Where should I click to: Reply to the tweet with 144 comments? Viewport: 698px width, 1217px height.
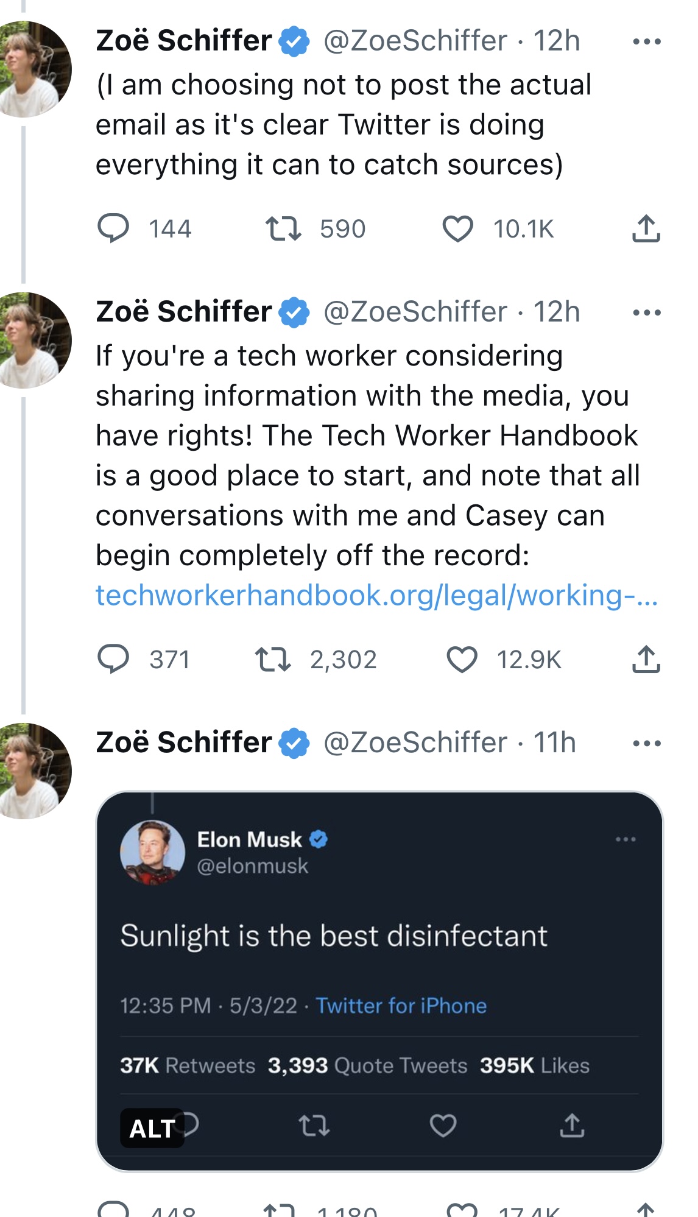pos(113,229)
